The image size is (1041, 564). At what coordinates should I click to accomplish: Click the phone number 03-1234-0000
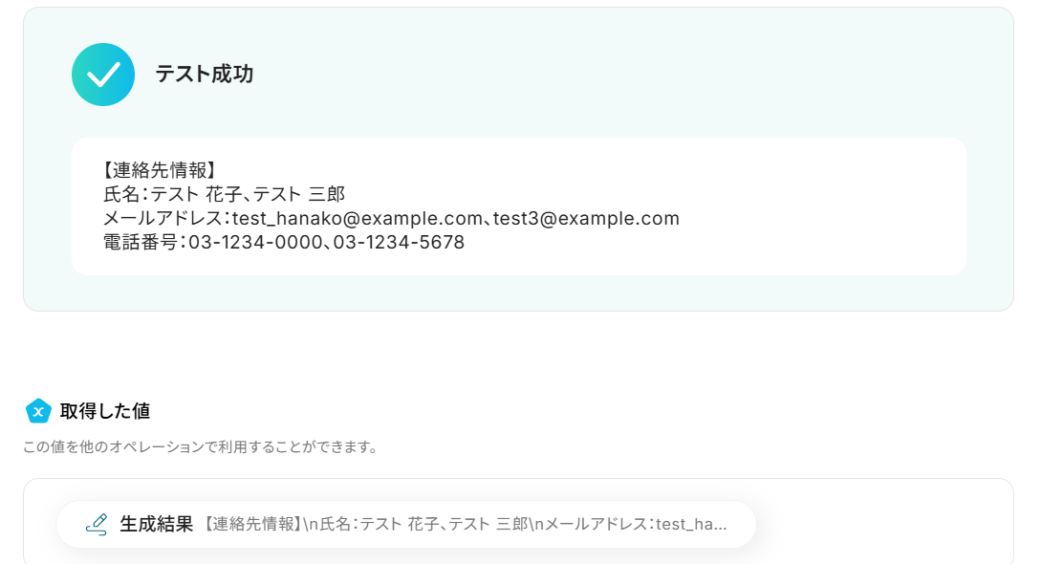tap(254, 243)
